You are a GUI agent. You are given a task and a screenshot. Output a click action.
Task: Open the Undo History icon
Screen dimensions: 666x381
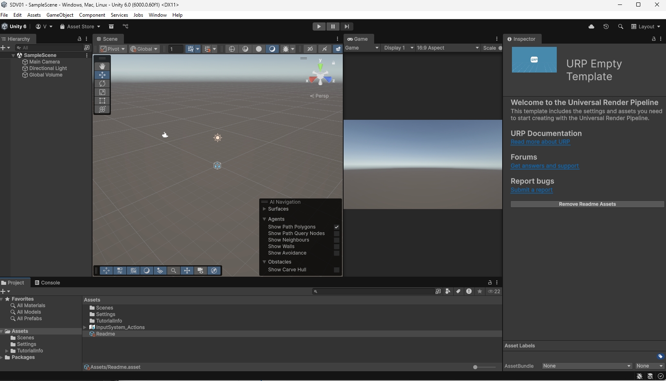point(606,26)
